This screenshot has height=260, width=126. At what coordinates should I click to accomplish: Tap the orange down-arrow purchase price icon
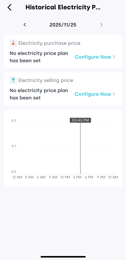(13, 43)
